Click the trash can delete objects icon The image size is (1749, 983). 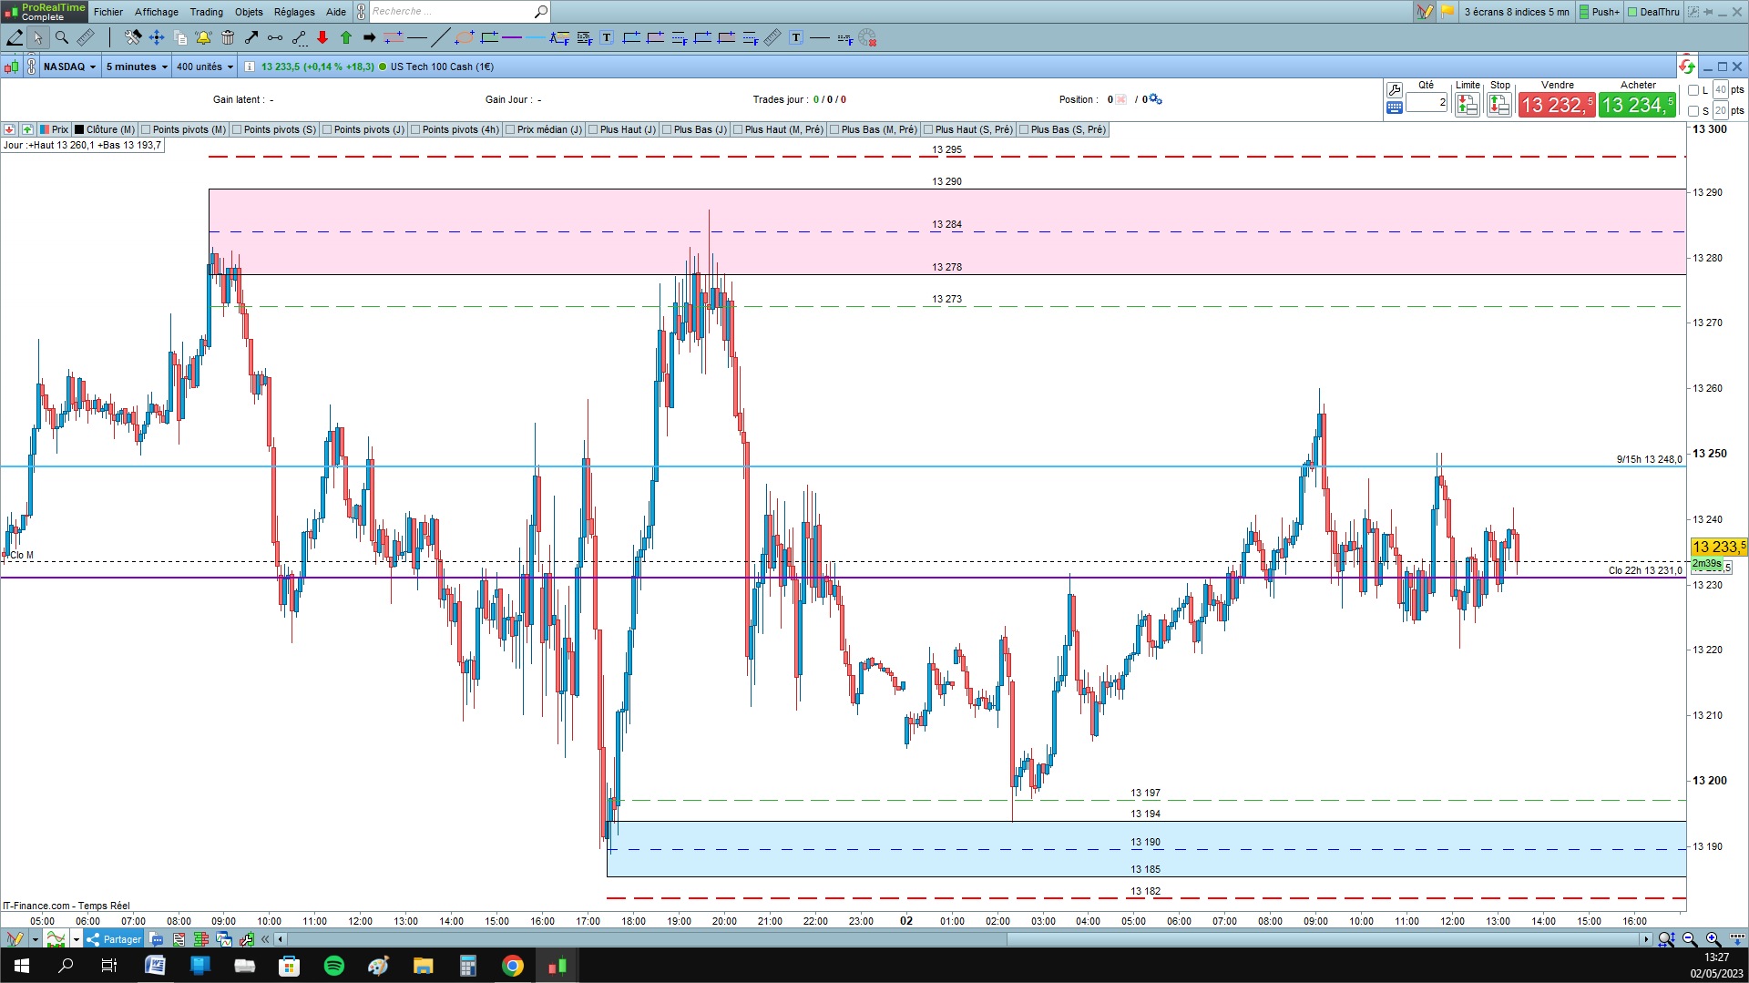228,37
